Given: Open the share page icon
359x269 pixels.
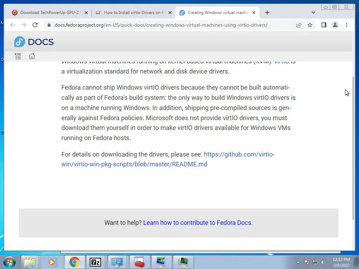Looking at the screenshot, I should click(x=299, y=25).
